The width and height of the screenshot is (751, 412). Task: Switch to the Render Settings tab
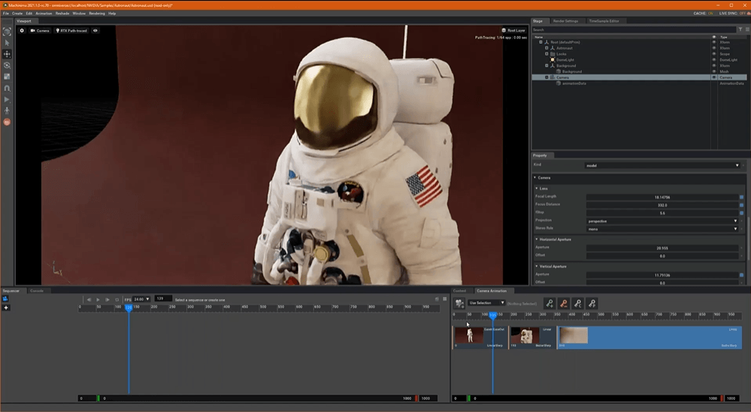click(x=565, y=21)
